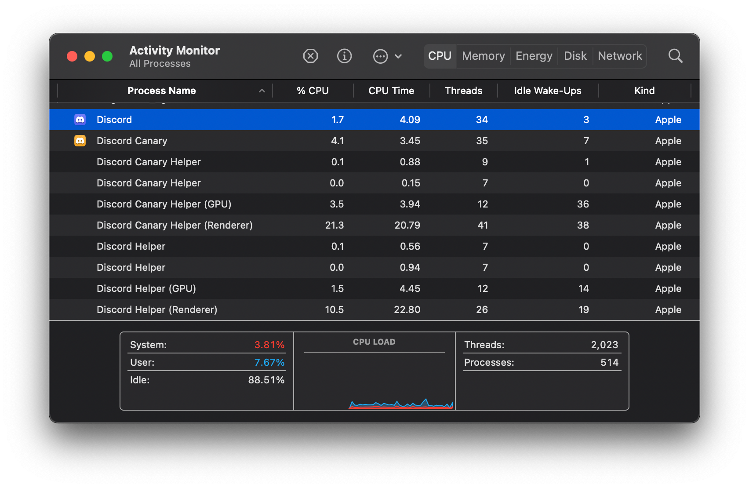
Task: Switch to the Memory tab
Action: point(484,56)
